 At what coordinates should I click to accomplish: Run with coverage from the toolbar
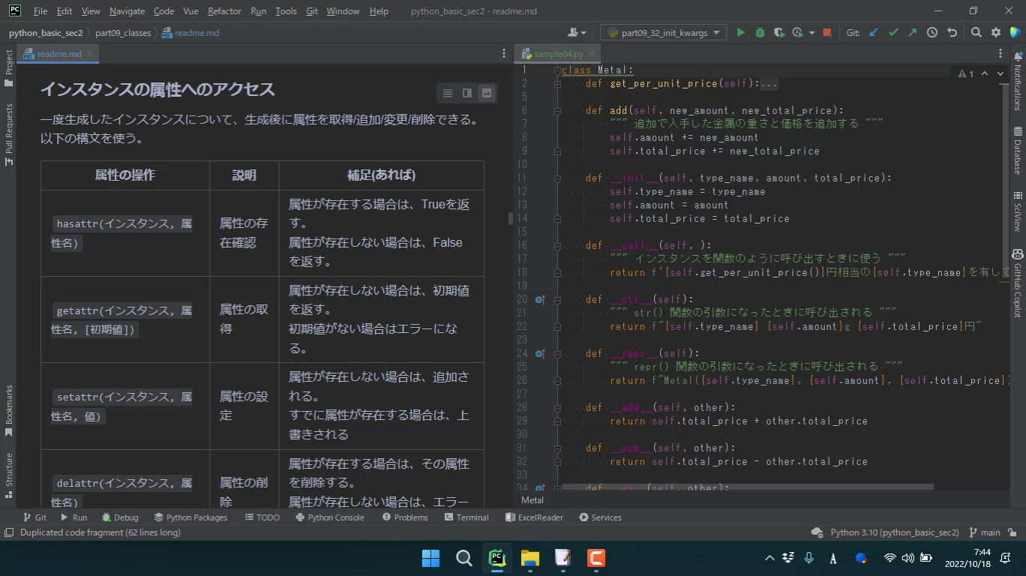pyautogui.click(x=779, y=32)
